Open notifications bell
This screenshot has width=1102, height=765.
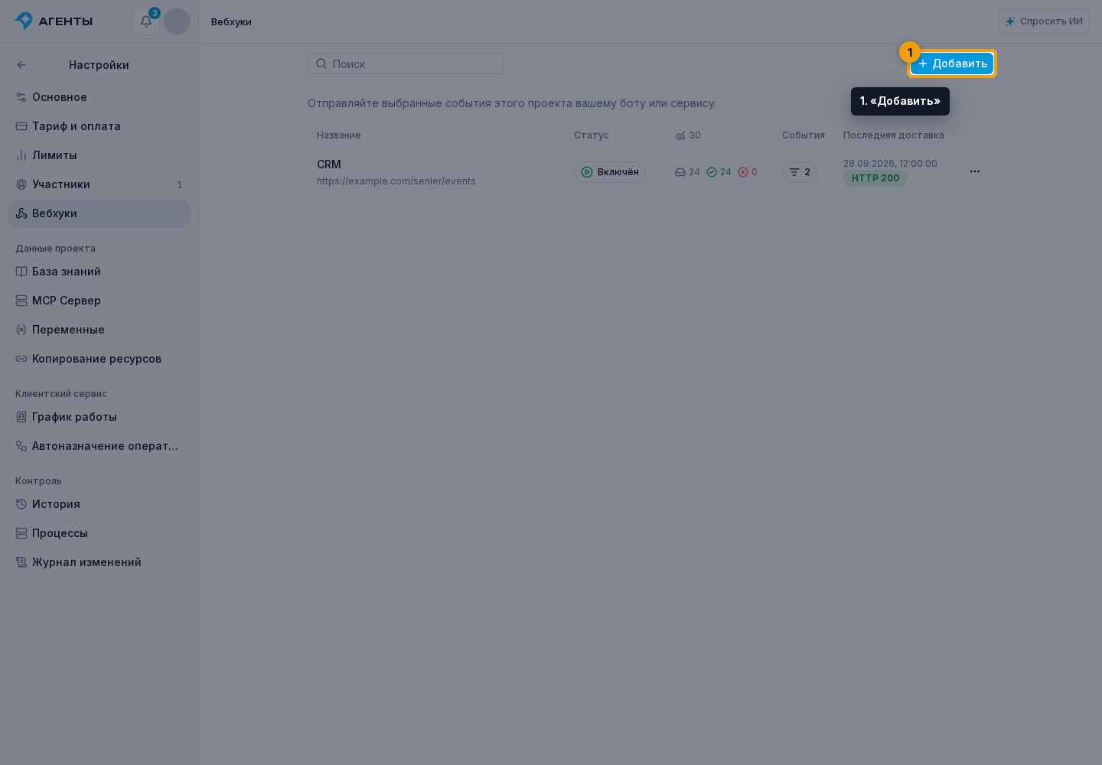[x=146, y=21]
